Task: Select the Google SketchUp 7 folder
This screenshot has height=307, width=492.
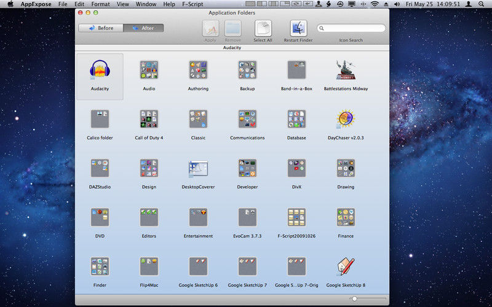Action: [247, 266]
